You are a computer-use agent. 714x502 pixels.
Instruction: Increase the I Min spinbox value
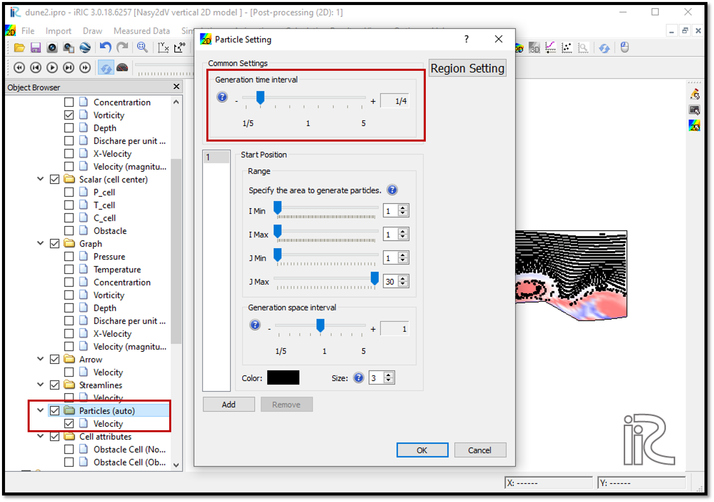tap(403, 207)
